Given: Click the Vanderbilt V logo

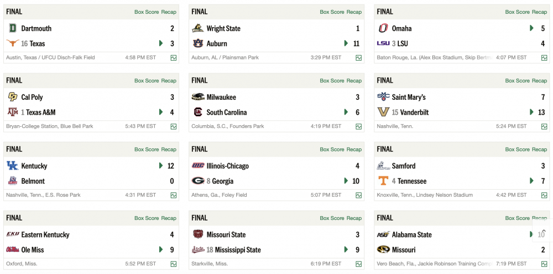Looking at the screenshot, I should [x=383, y=112].
